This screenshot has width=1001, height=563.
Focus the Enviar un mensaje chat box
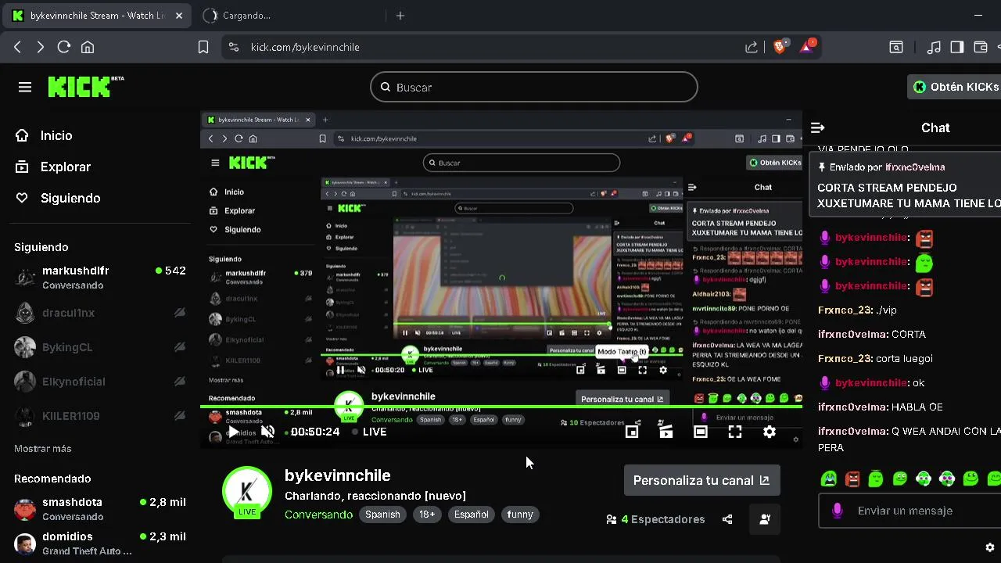click(x=911, y=511)
